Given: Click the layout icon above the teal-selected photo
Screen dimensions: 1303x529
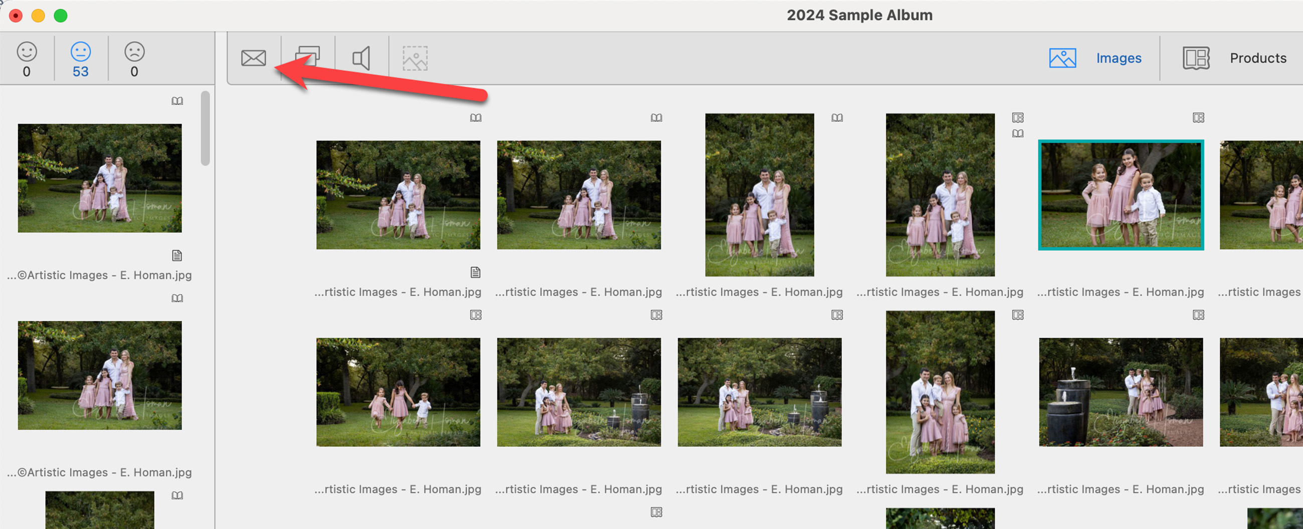Looking at the screenshot, I should (1198, 118).
